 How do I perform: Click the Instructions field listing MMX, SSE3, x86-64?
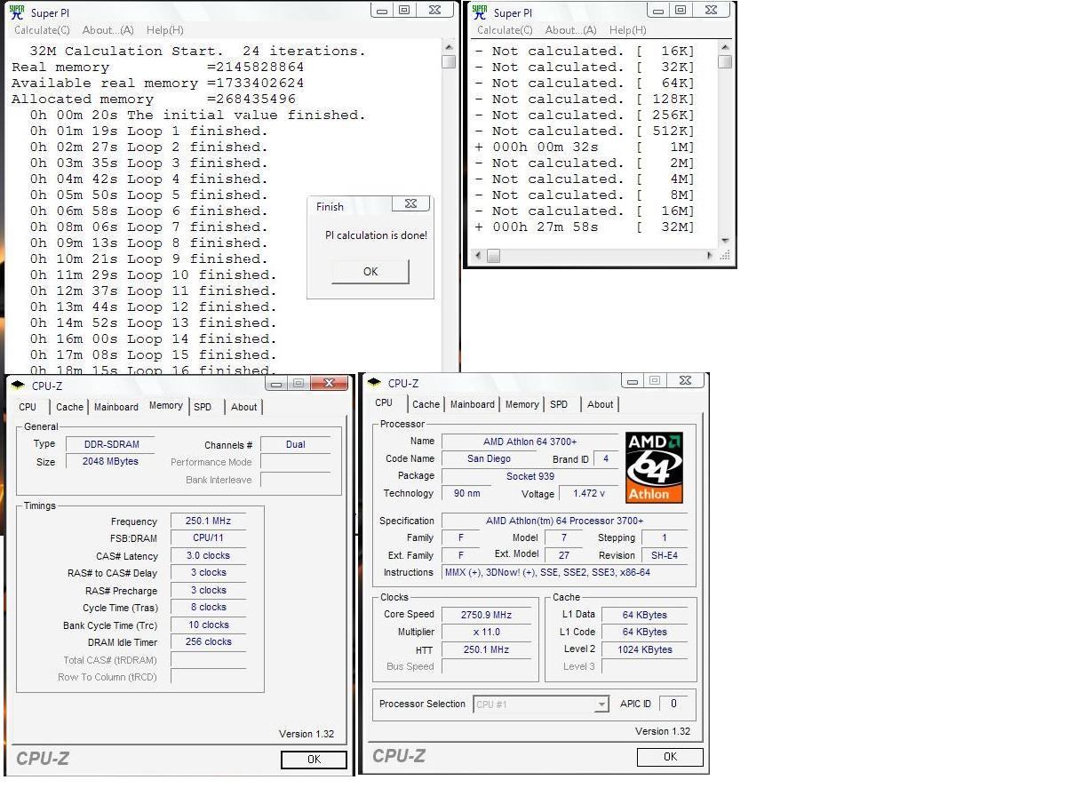point(564,572)
